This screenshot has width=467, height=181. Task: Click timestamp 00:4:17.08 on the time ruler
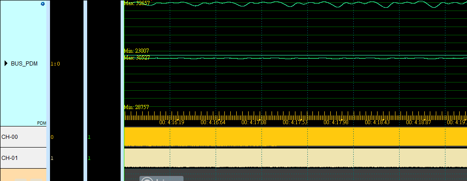point(254,122)
